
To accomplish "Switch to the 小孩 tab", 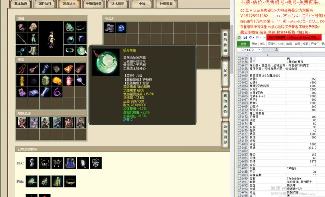I will (142, 4).
